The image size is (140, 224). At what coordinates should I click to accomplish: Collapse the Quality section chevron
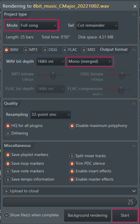pos(134,104)
